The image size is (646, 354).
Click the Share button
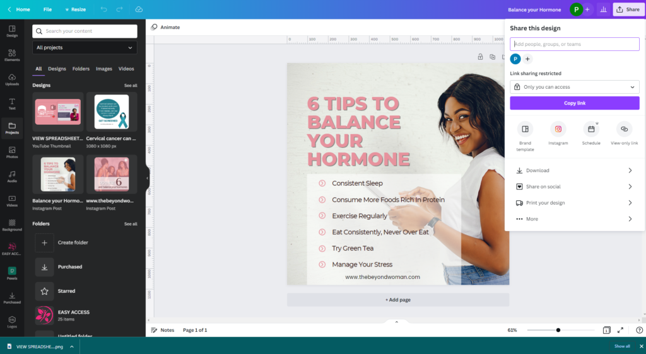point(628,9)
